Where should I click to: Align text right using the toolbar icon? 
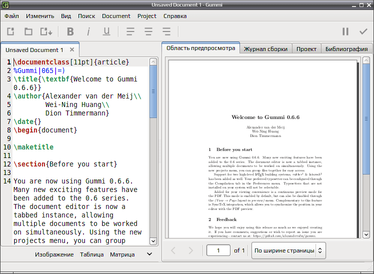pyautogui.click(x=166, y=31)
